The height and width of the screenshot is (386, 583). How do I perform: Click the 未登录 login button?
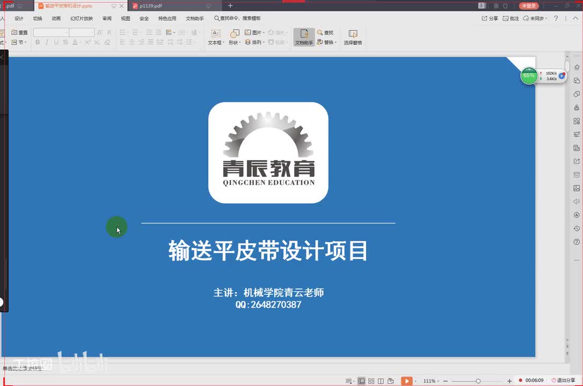click(x=529, y=6)
